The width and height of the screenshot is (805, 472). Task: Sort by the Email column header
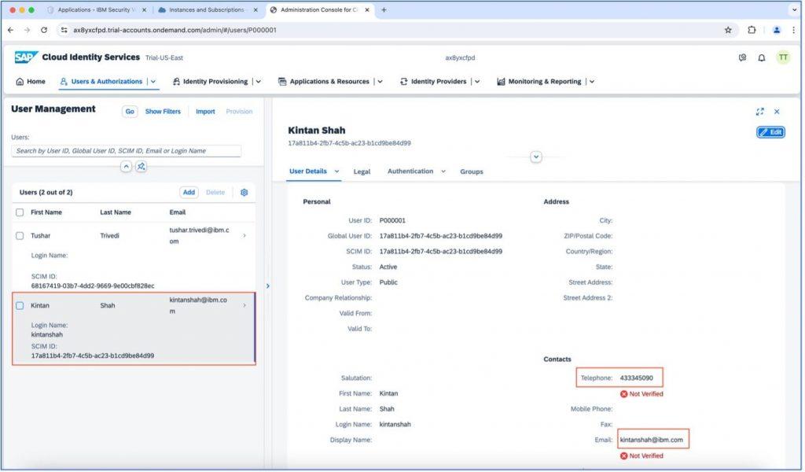point(178,212)
